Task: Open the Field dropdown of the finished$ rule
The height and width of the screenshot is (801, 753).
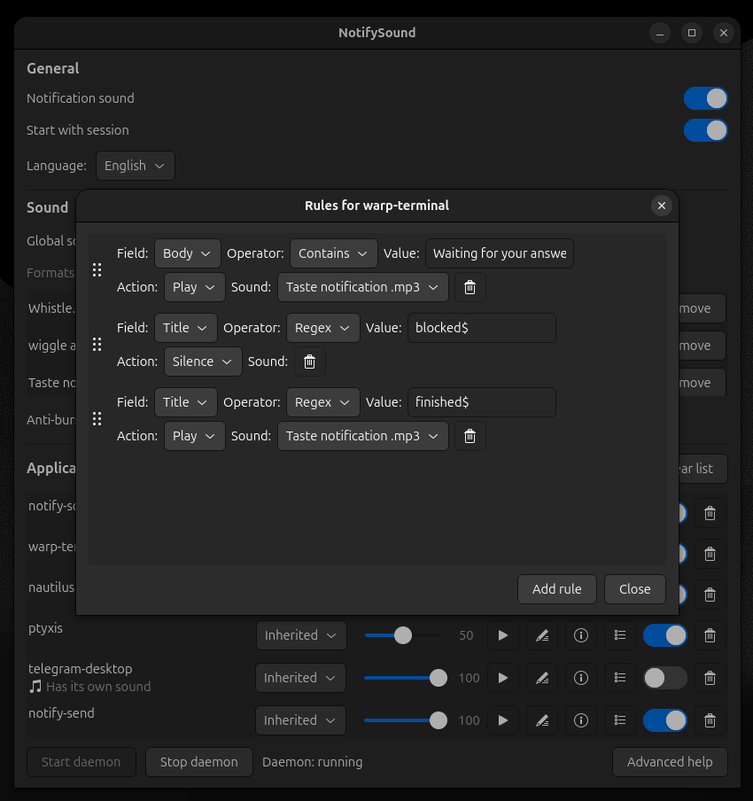Action: 185,402
